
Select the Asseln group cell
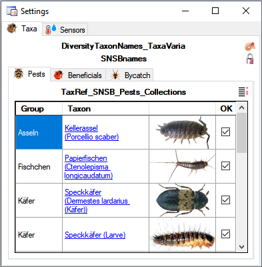pyautogui.click(x=39, y=132)
